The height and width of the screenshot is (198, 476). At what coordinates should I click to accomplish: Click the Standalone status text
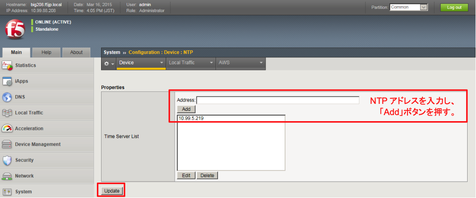tap(47, 29)
